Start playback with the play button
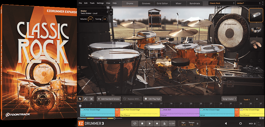 point(150,124)
